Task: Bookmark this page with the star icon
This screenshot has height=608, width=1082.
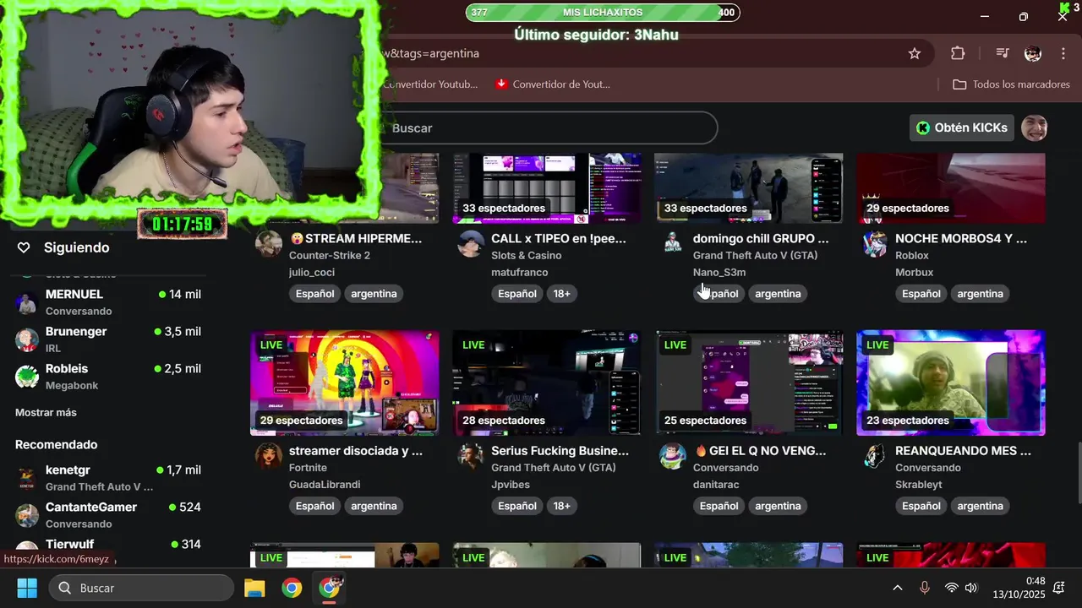Action: [x=914, y=53]
